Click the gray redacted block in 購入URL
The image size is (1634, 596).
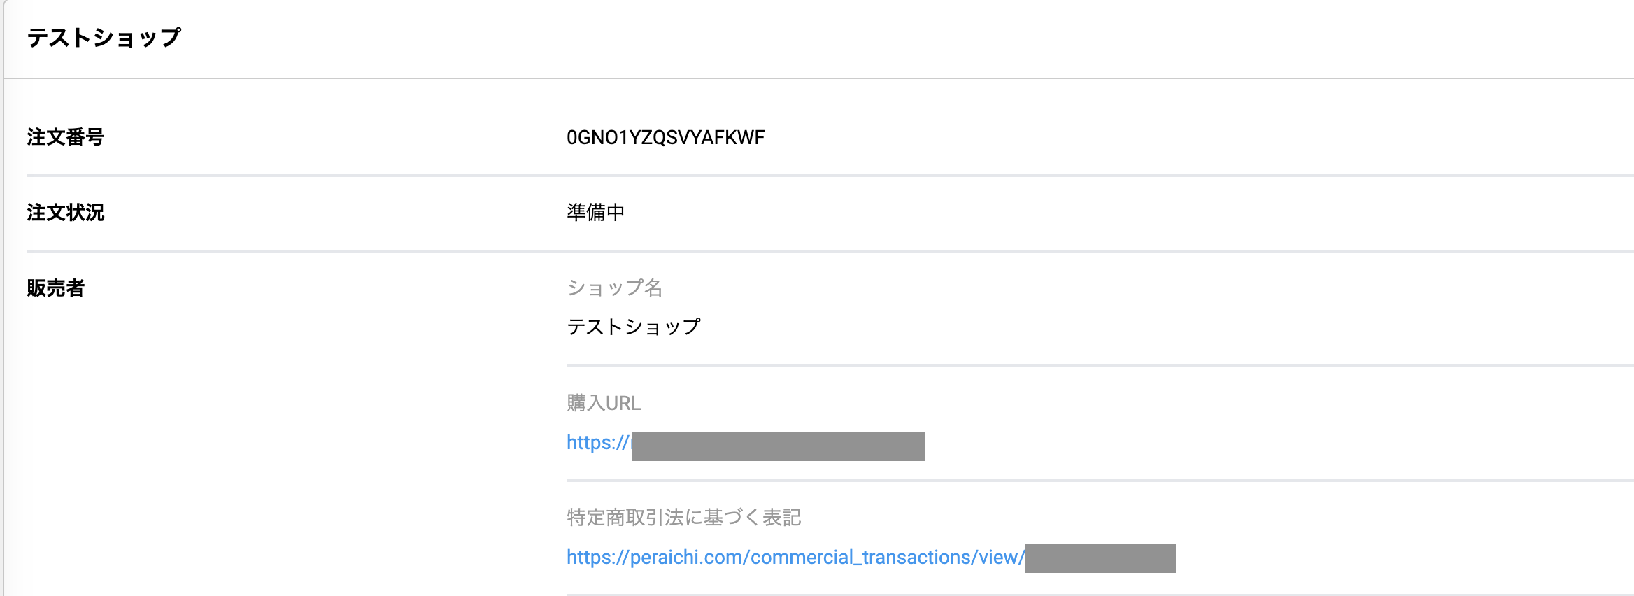(x=778, y=446)
